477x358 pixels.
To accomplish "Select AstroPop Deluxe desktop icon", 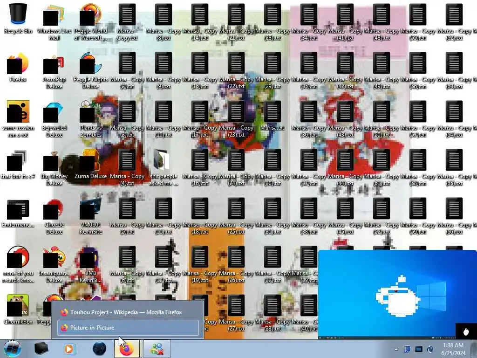I will (x=54, y=71).
